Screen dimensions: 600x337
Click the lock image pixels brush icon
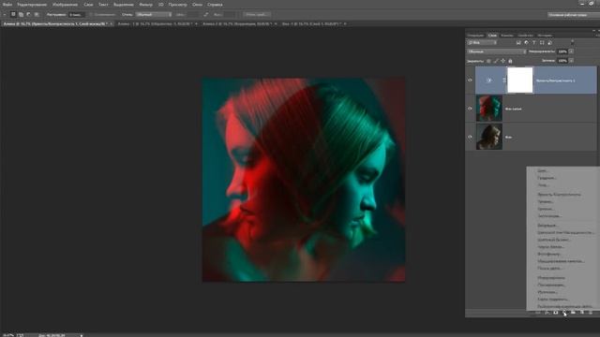pyautogui.click(x=496, y=61)
